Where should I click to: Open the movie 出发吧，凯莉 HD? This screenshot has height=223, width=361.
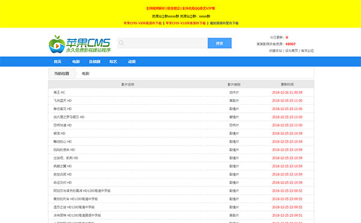click(x=66, y=158)
